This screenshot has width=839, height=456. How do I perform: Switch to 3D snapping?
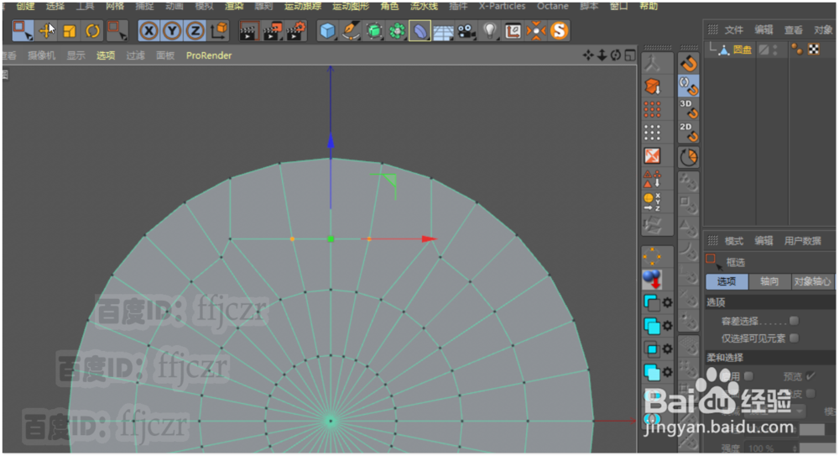689,109
